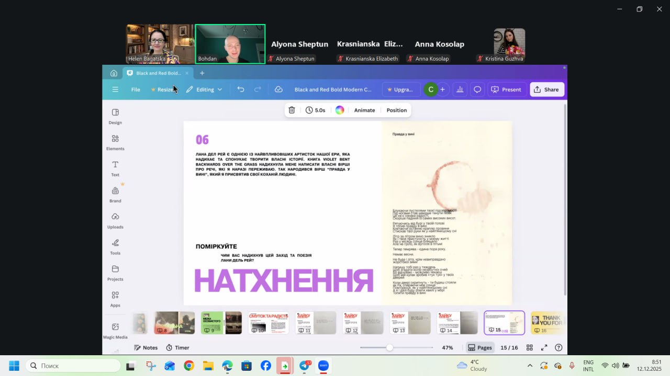Open Canva home icon tab
Screen dimensions: 670x376
114,73
